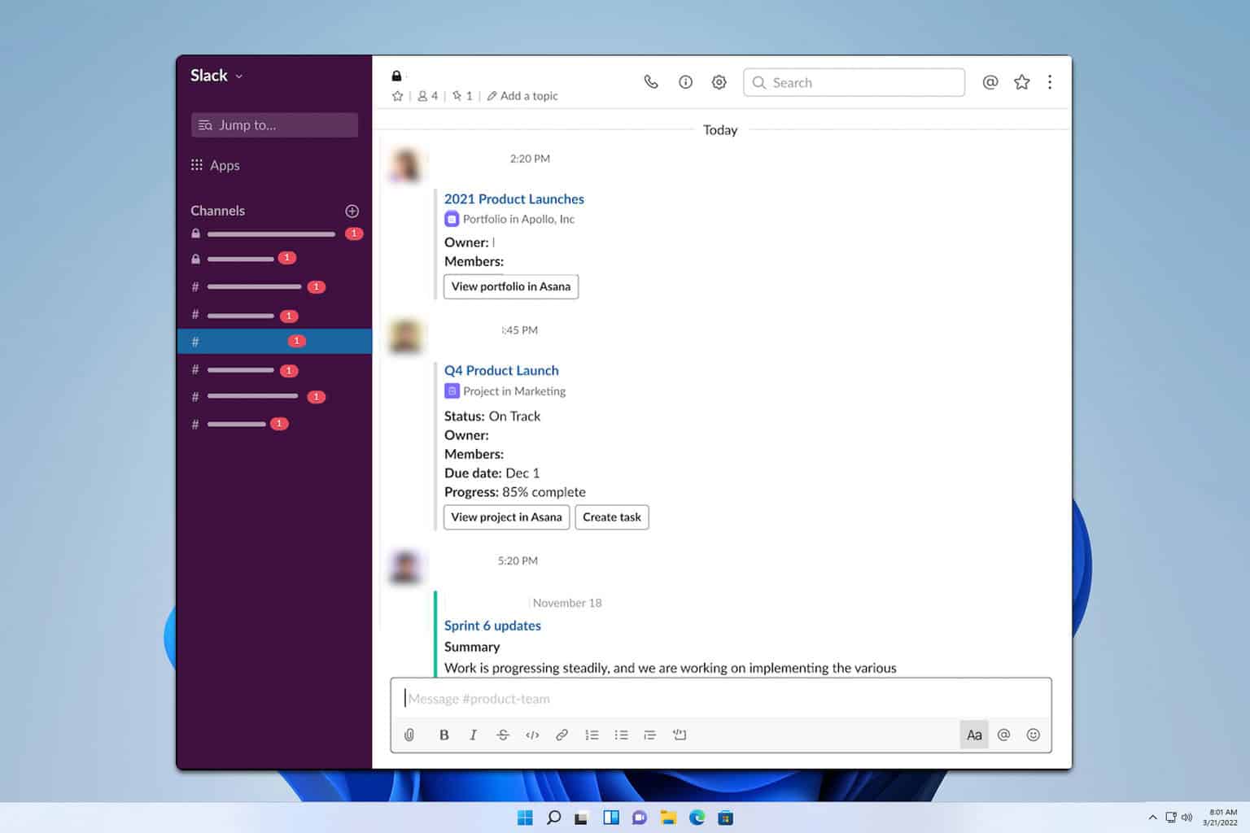The image size is (1250, 833).
Task: Open Windows taskbar search
Action: click(553, 818)
